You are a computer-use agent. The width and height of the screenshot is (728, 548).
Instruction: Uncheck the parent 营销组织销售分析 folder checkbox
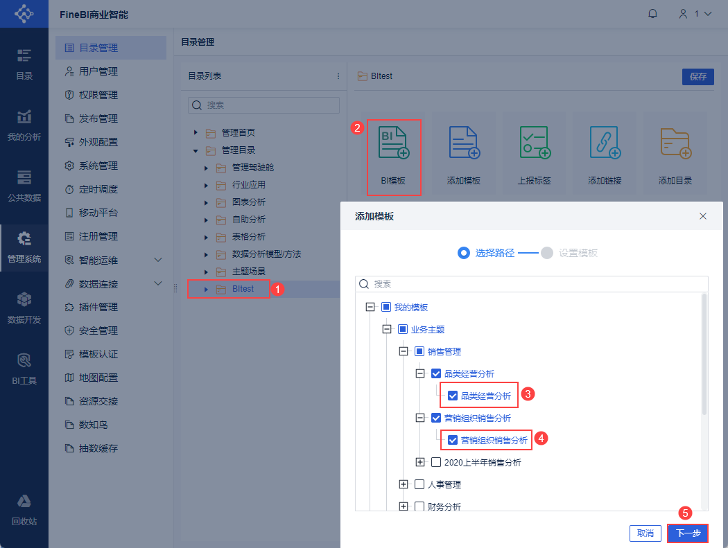coord(436,418)
